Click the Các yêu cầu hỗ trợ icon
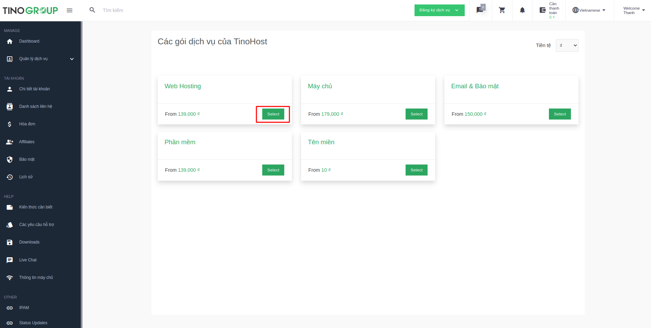 (x=10, y=225)
